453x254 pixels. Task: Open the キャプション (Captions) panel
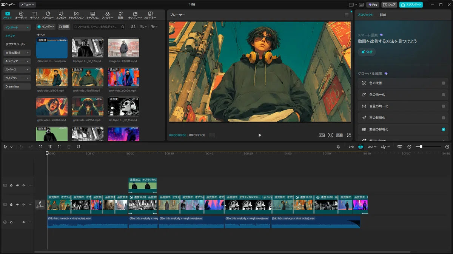click(92, 15)
